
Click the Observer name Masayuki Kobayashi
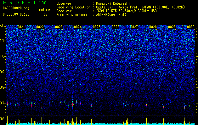pyautogui.click(x=113, y=3)
